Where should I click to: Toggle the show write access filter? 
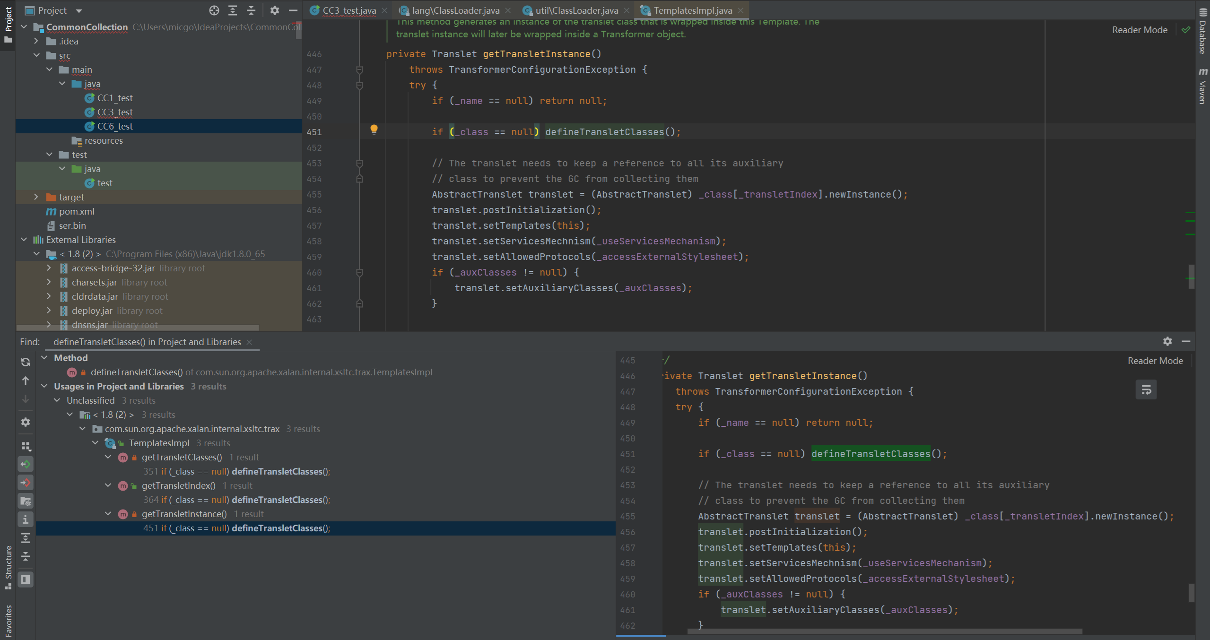[x=26, y=483]
